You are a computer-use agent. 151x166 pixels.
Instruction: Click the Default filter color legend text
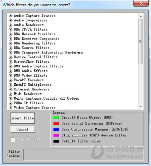[81, 141]
